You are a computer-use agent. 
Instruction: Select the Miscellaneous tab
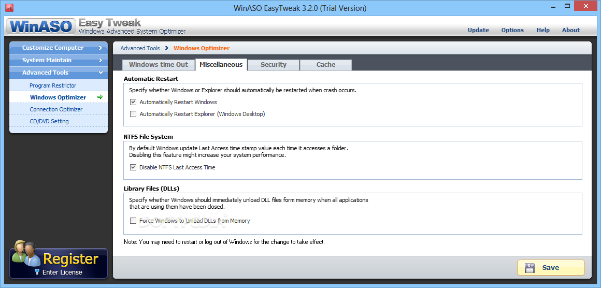tap(221, 64)
